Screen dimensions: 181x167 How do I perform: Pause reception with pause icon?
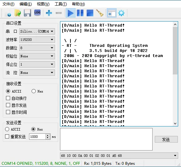click(x=80, y=13)
